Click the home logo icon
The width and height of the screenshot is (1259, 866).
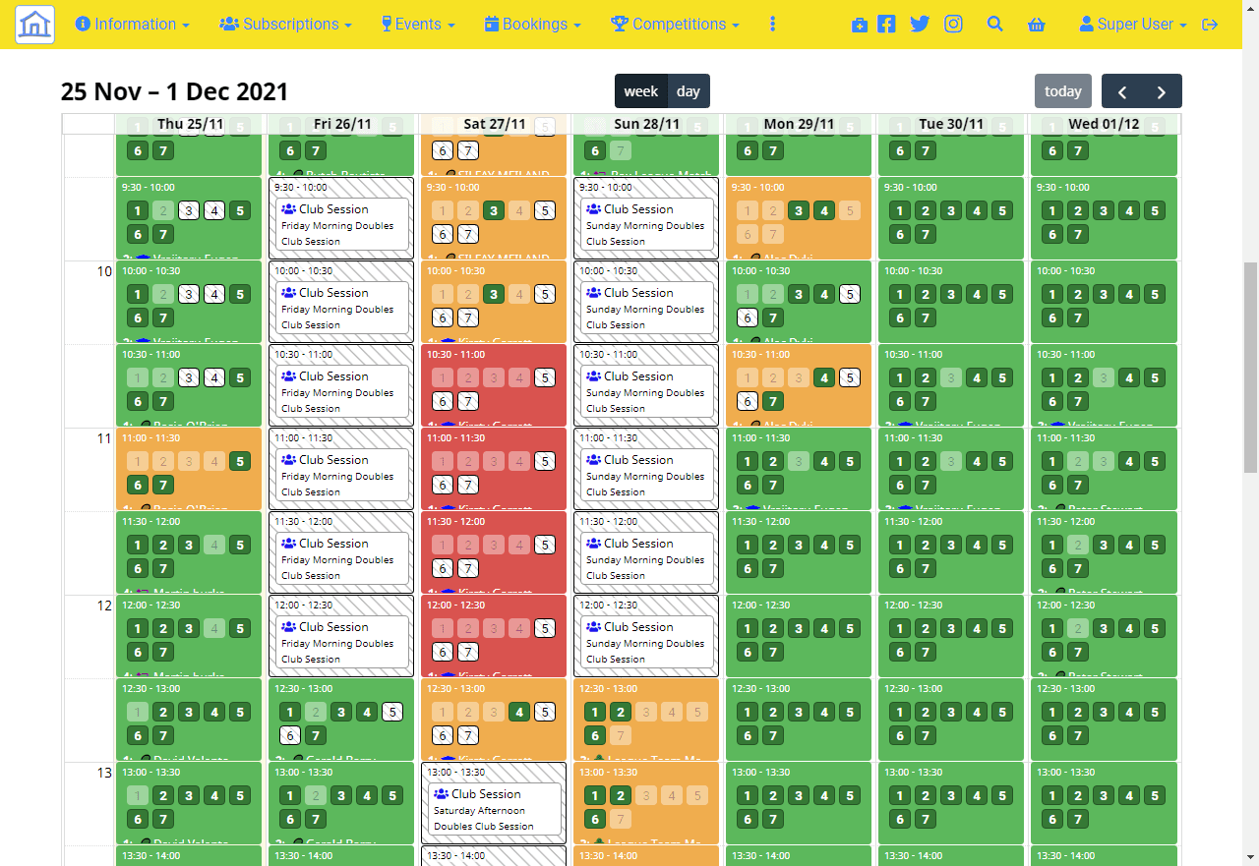point(34,25)
